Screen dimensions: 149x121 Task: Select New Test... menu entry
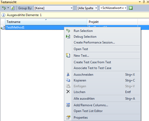(x=102, y=55)
